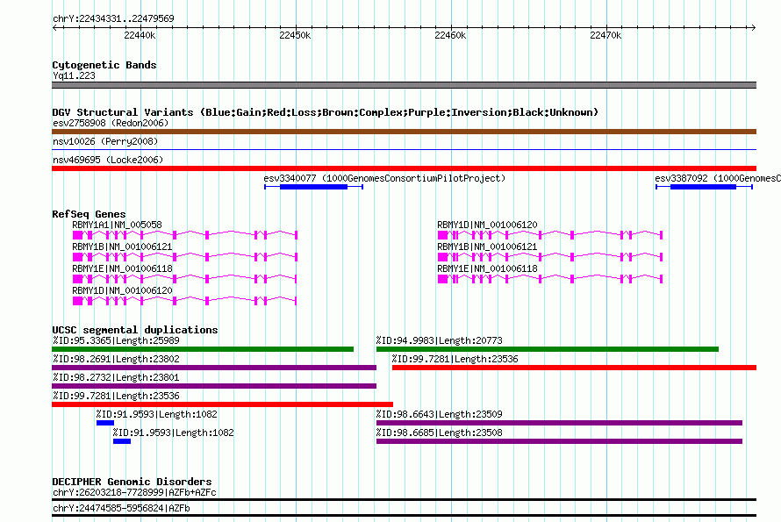Select the brown esv2758908 complex variant bar
The height and width of the screenshot is (522, 781).
[404, 132]
